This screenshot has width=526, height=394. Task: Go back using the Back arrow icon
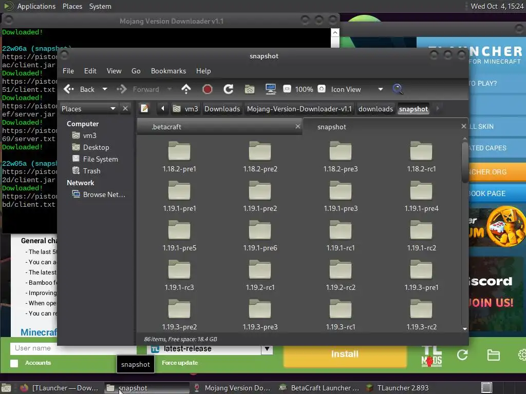click(x=69, y=89)
